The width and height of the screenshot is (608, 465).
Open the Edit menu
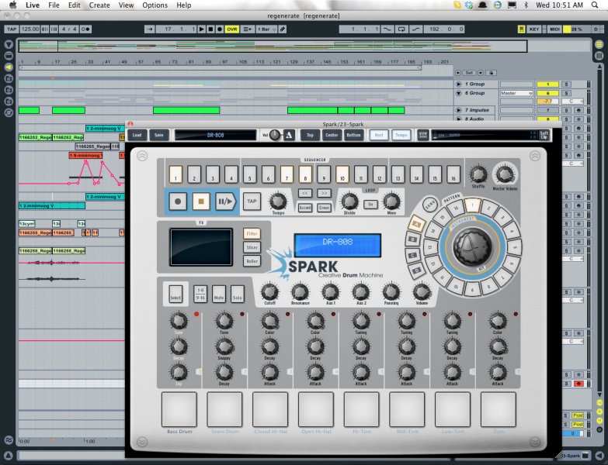74,5
